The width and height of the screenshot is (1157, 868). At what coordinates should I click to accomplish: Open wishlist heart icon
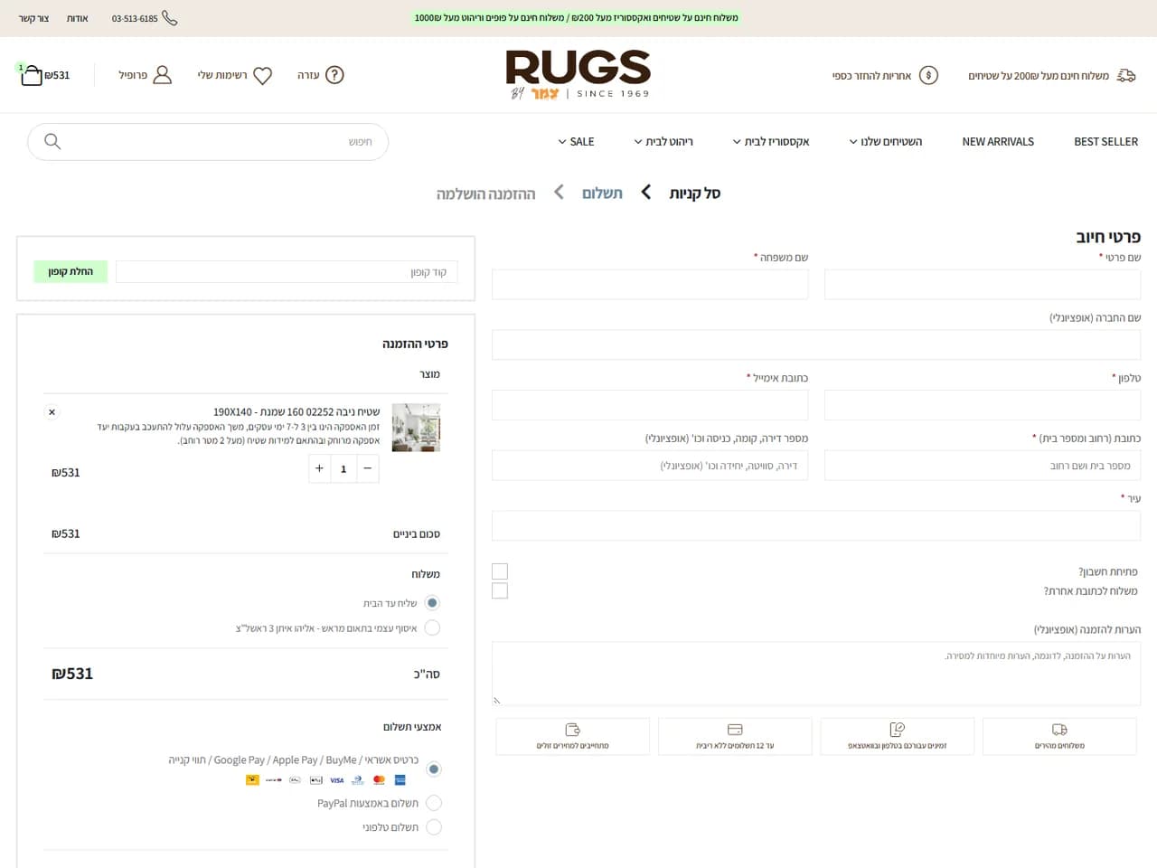263,76
